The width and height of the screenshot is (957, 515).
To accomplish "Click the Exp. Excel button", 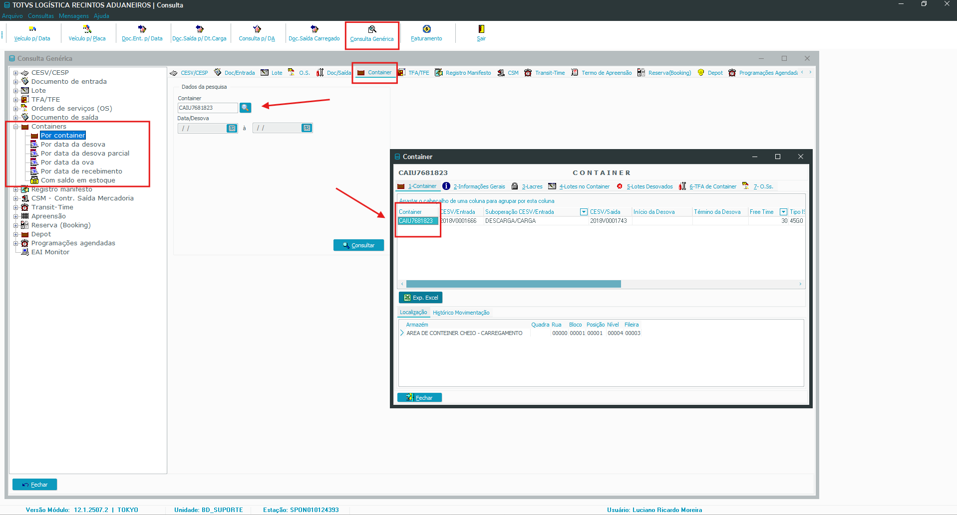I will pos(421,298).
